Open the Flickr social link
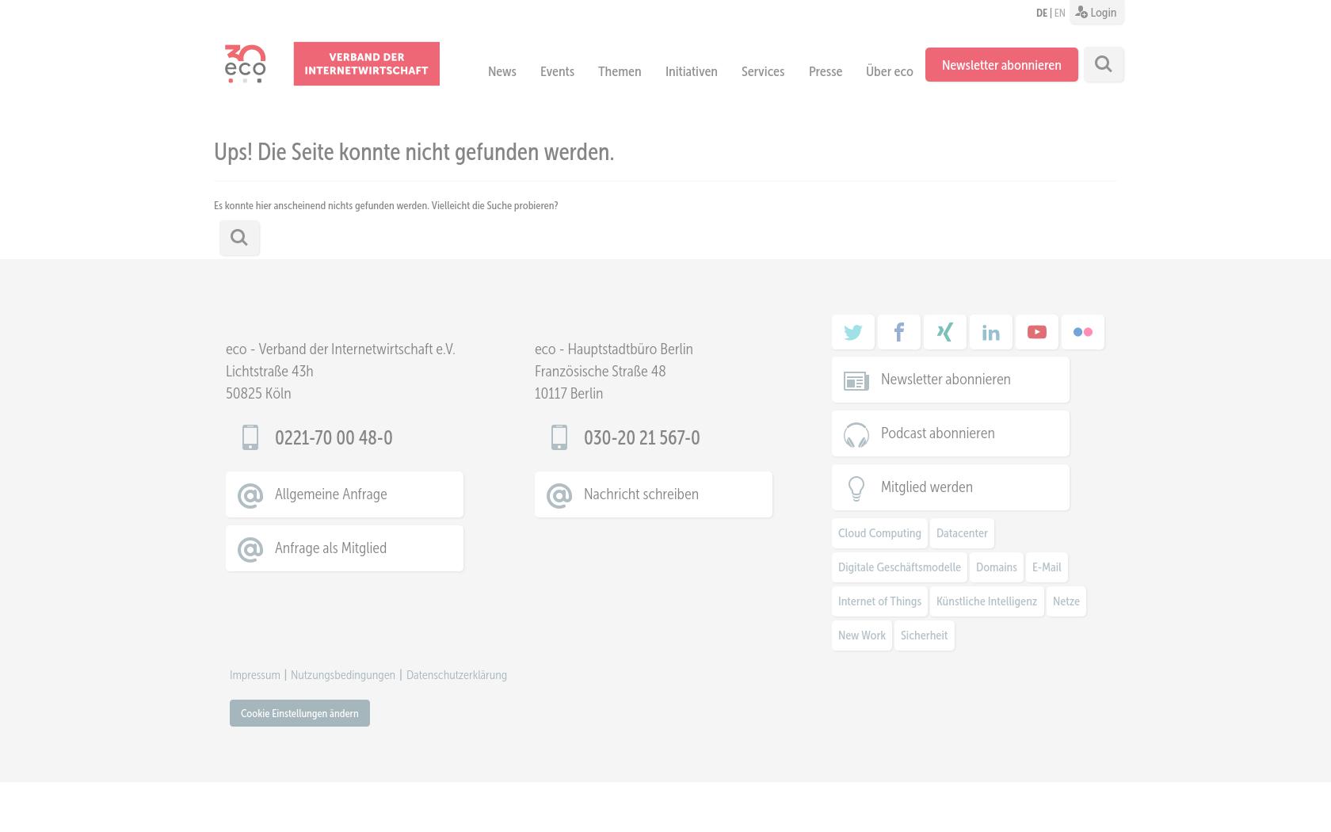Screen dimensions: 1331x832 tap(1083, 332)
